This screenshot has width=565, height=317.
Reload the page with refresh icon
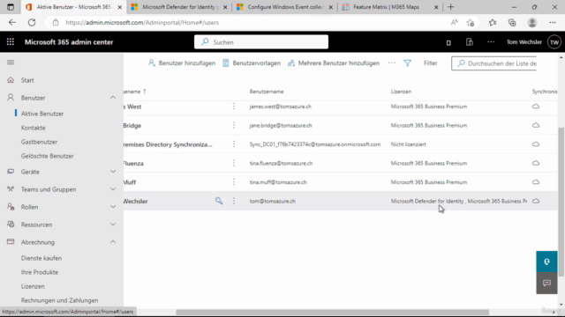[x=32, y=22]
